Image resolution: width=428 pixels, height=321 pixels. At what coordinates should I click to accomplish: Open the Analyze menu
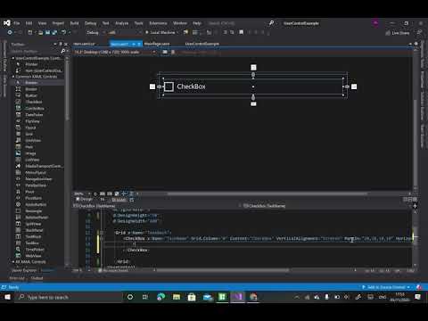tap(121, 23)
